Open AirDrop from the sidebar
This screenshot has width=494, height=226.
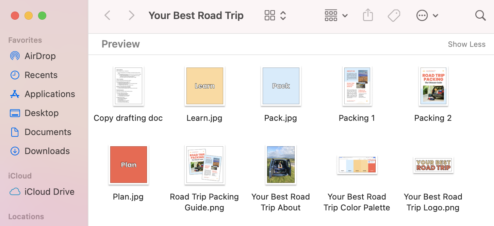click(x=40, y=56)
